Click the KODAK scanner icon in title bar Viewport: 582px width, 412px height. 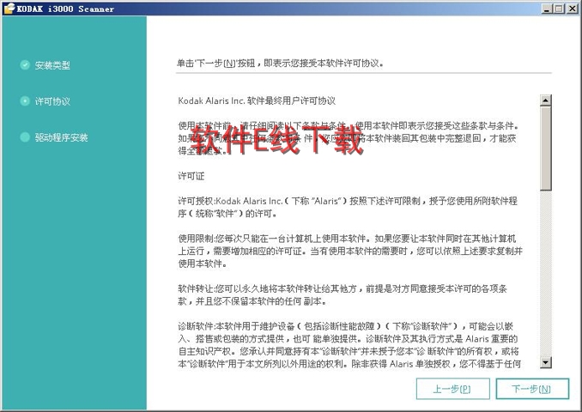pos(8,8)
